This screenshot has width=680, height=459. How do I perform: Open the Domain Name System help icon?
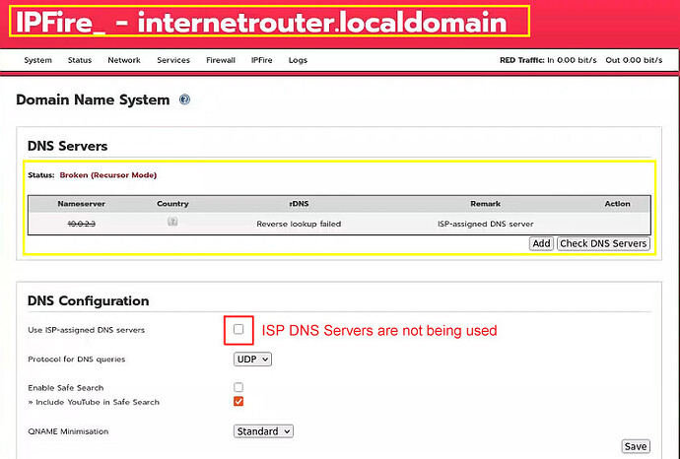[184, 99]
